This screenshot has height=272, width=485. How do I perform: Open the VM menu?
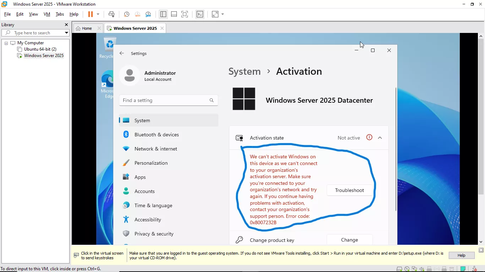coord(47,14)
